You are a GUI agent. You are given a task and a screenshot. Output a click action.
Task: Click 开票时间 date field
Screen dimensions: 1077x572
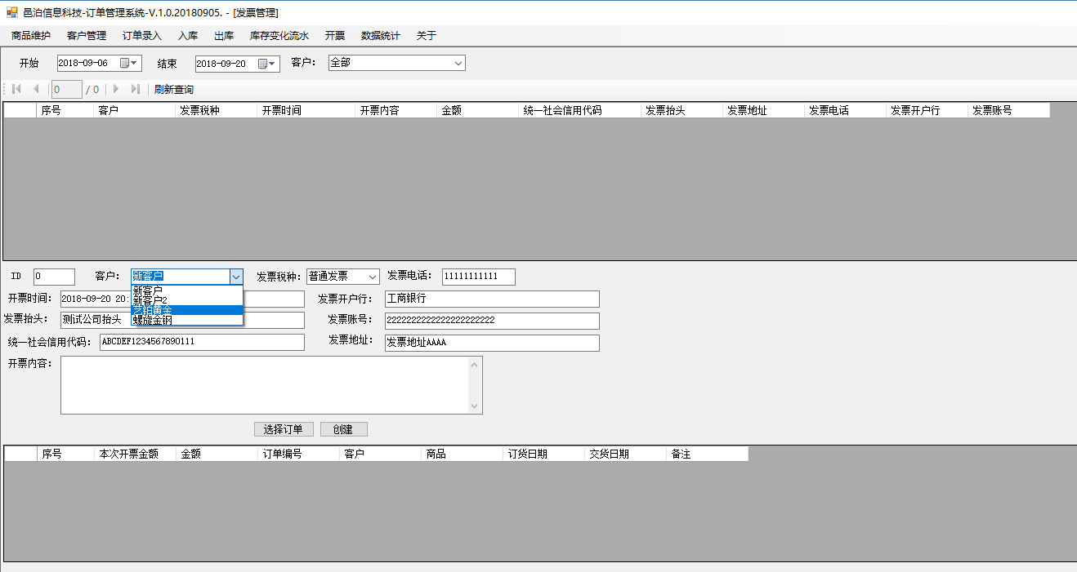tap(182, 299)
